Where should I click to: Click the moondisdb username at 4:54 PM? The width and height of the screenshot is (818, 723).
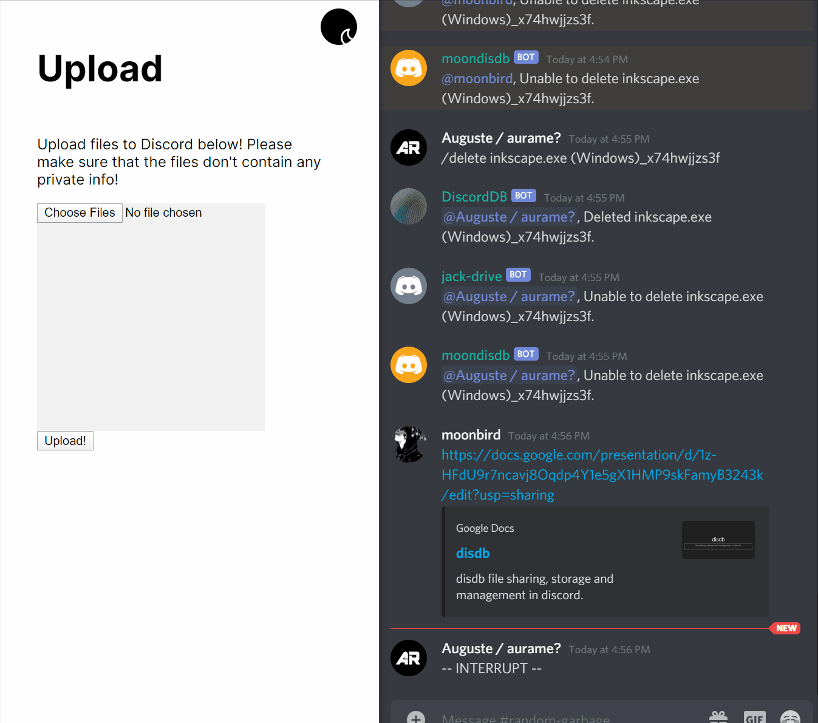pyautogui.click(x=475, y=59)
